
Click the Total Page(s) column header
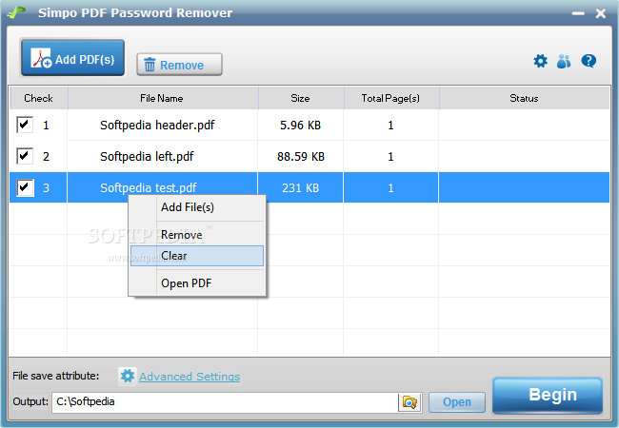(391, 98)
